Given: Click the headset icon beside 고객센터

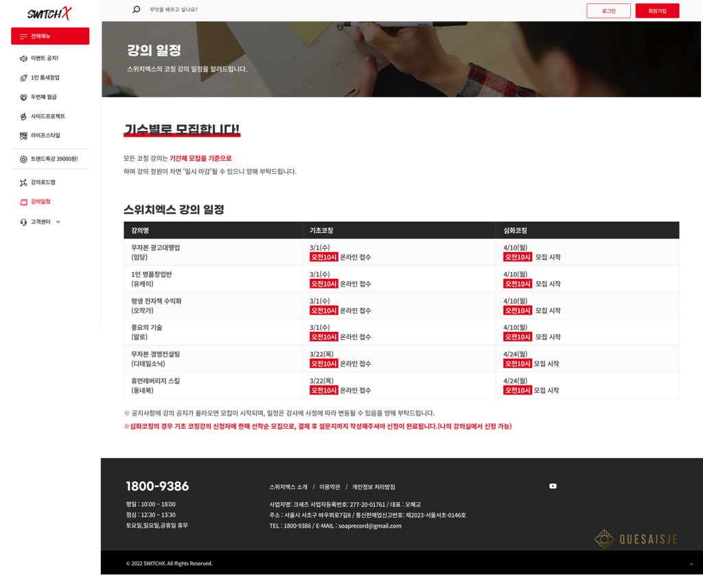Looking at the screenshot, I should 23,222.
